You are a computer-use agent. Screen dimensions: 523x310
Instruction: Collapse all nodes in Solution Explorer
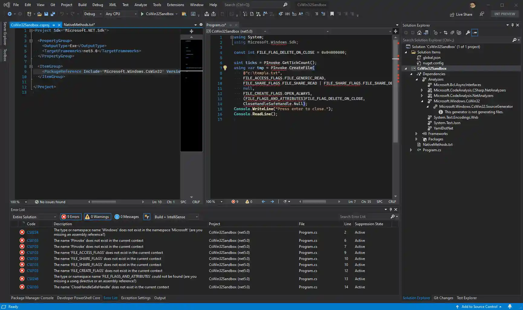pos(452,33)
